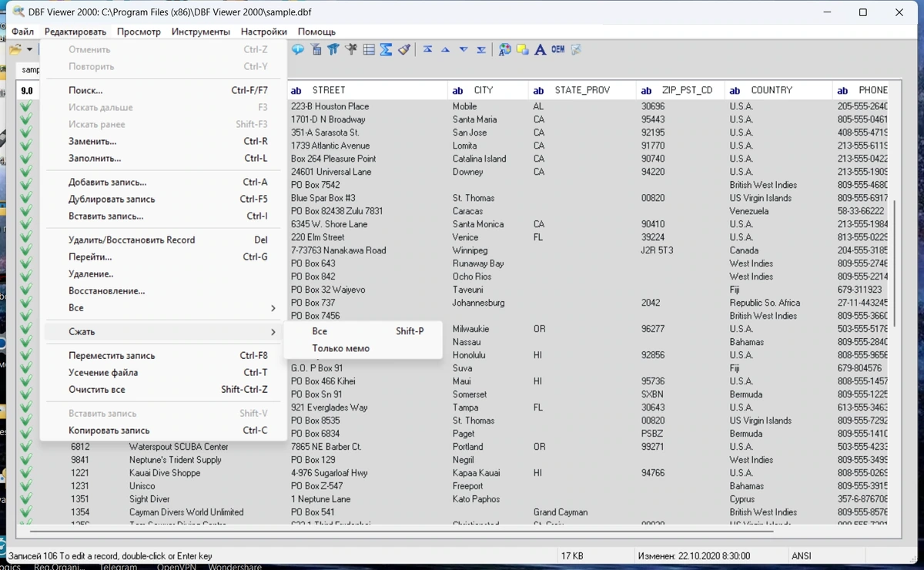Go to first record arrow icon
924x570 pixels.
click(x=427, y=49)
